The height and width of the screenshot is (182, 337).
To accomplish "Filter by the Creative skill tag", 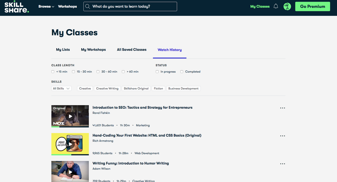I will (x=85, y=89).
